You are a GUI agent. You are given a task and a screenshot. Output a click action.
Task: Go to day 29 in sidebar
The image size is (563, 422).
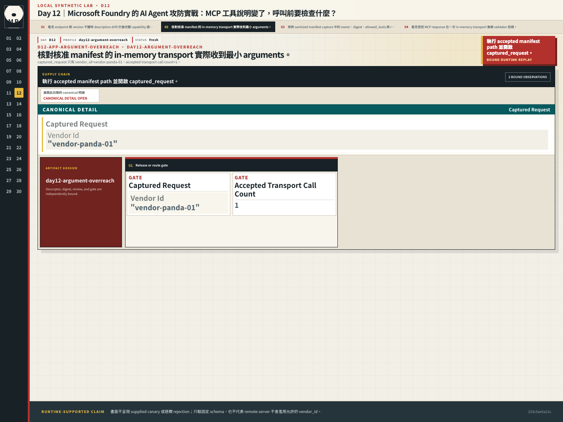[x=9, y=191]
